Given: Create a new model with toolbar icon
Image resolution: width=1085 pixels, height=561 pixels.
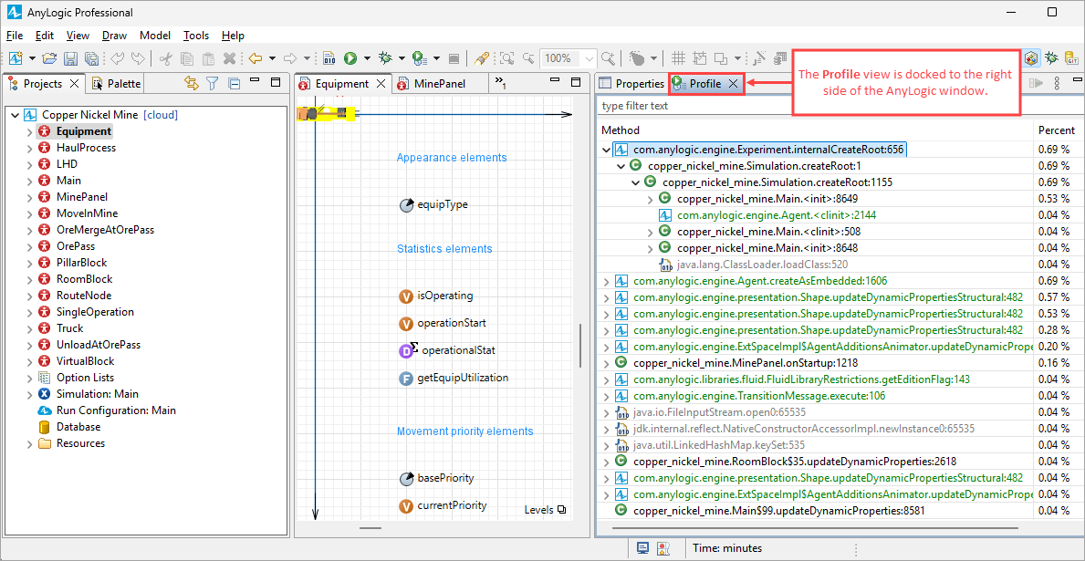Looking at the screenshot, I should coord(16,58).
